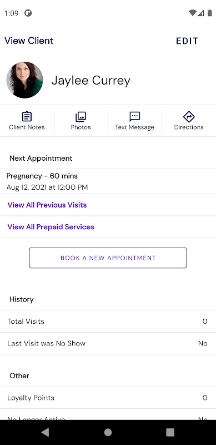Viewport: 216px width, 445px height.
Task: Open View All Prepaid Services link
Action: pyautogui.click(x=51, y=227)
